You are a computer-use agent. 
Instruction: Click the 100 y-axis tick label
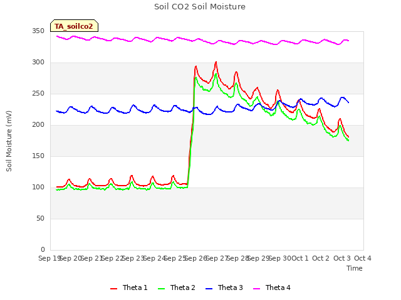[x=38, y=187]
